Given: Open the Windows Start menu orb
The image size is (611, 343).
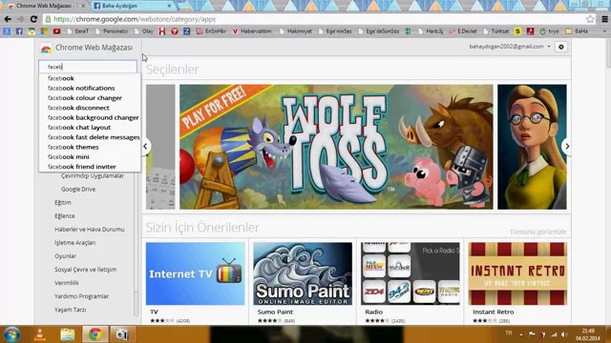Looking at the screenshot, I should [11, 334].
